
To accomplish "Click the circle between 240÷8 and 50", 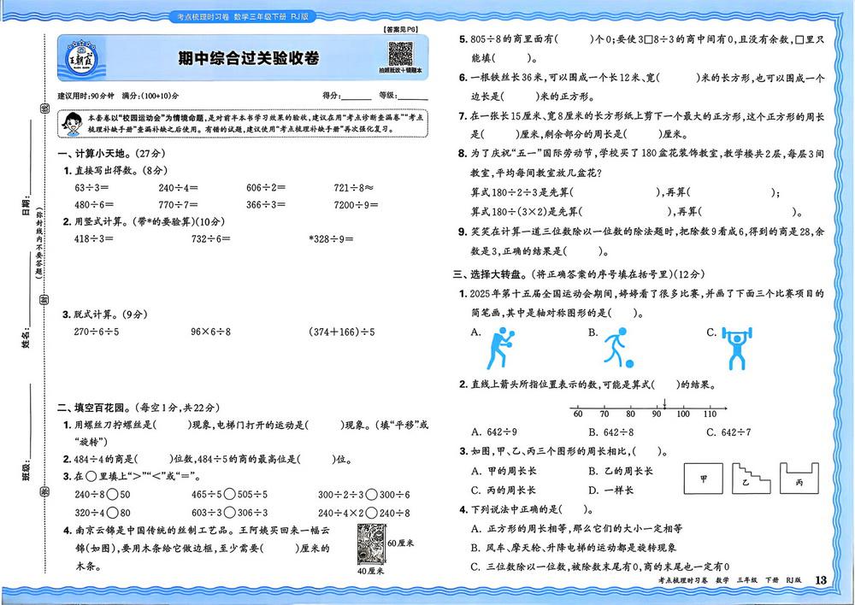I will [114, 495].
